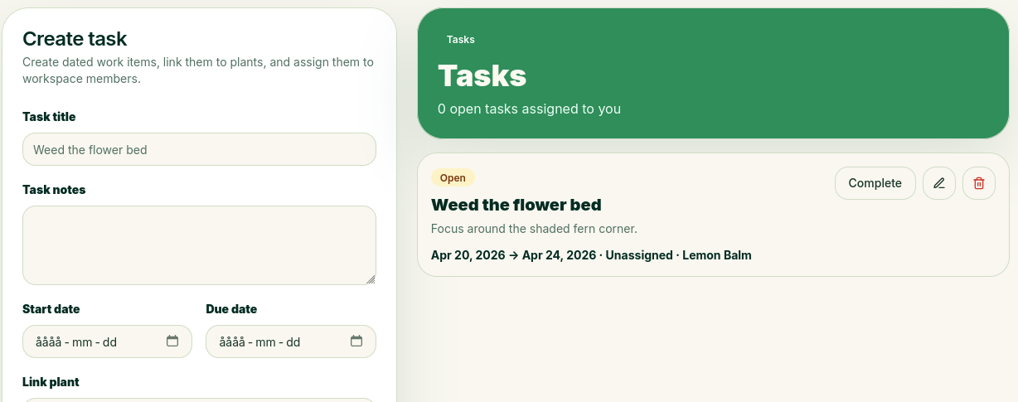This screenshot has height=402, width=1018.
Task: Click the Weed the flower bed task heading
Action: (x=516, y=205)
